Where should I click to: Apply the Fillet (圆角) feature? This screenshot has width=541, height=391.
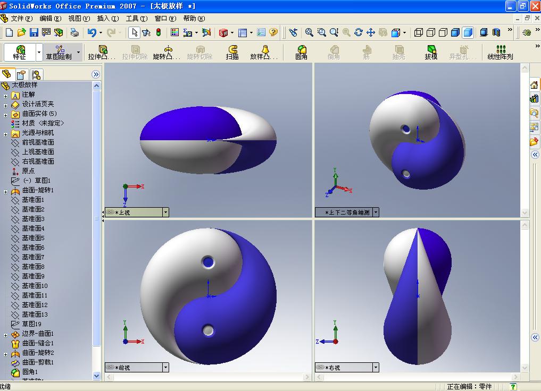pos(301,53)
